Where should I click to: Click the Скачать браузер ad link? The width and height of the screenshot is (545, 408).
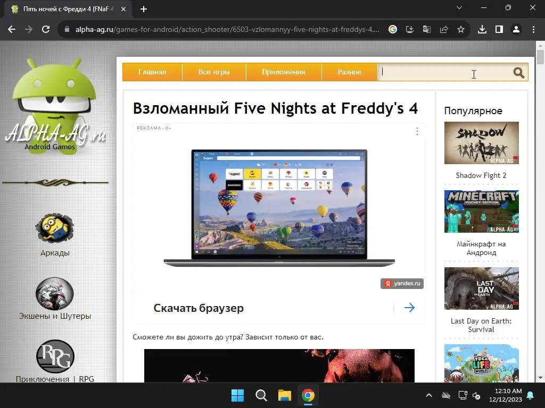click(199, 308)
